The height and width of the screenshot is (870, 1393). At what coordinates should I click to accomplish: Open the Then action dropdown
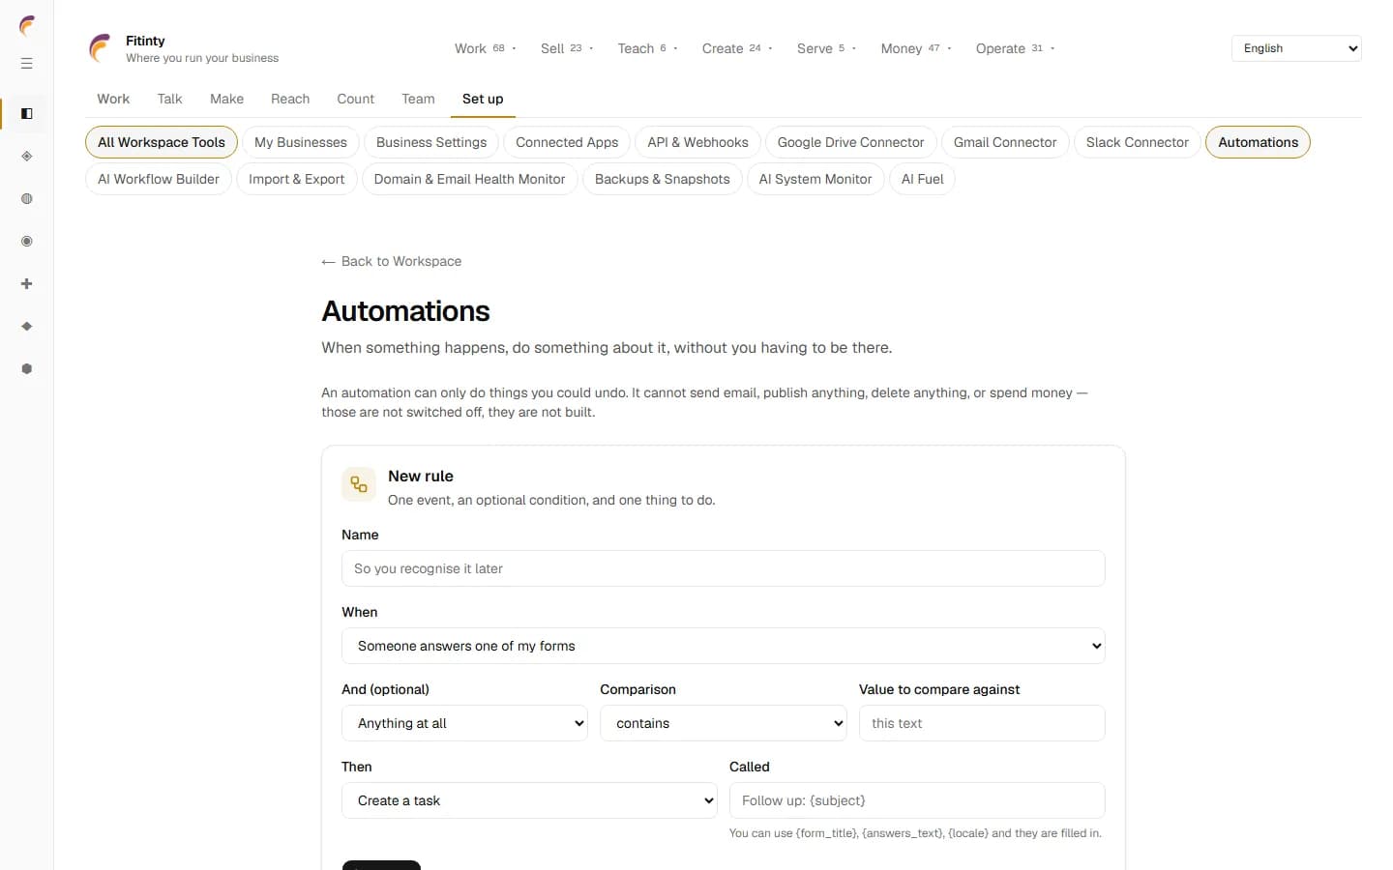pos(529,800)
